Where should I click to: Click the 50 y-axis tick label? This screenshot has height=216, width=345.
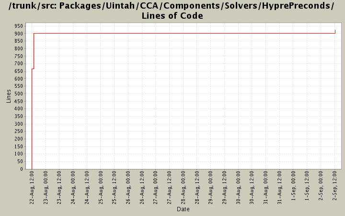(20, 162)
